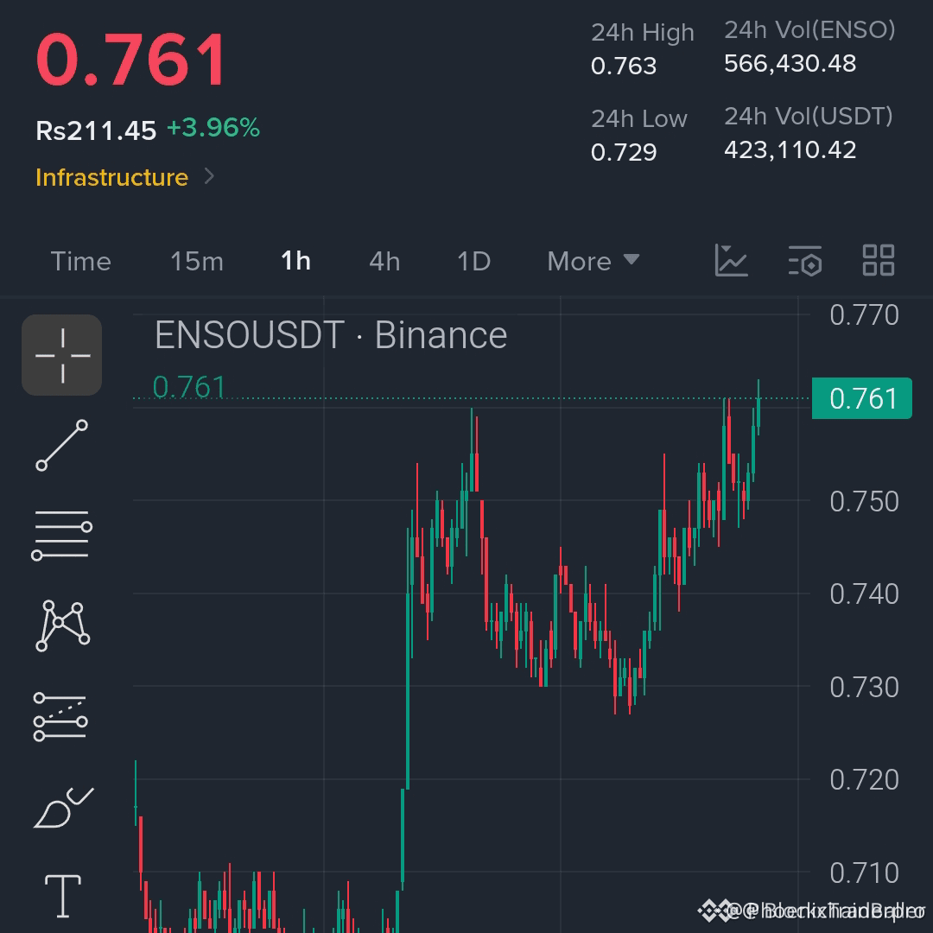Click the 24h High value 0.763
The width and height of the screenshot is (933, 933).
[x=624, y=66]
